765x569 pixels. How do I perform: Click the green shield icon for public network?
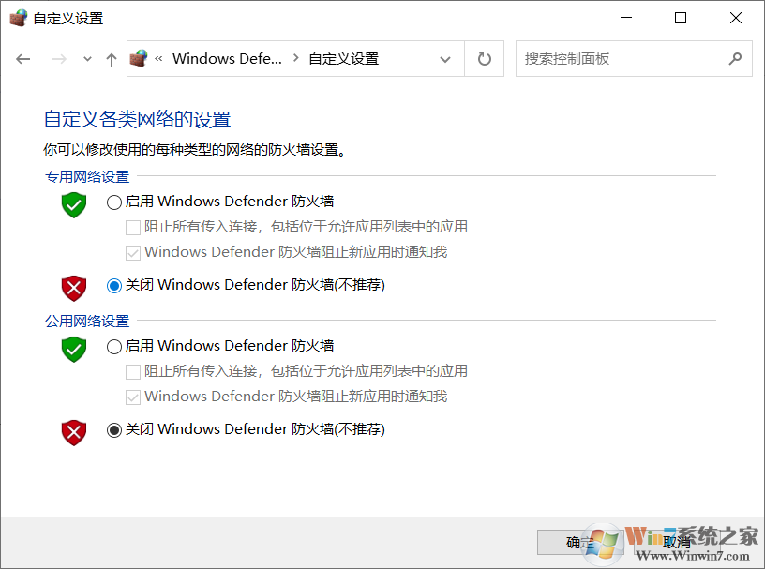point(73,349)
